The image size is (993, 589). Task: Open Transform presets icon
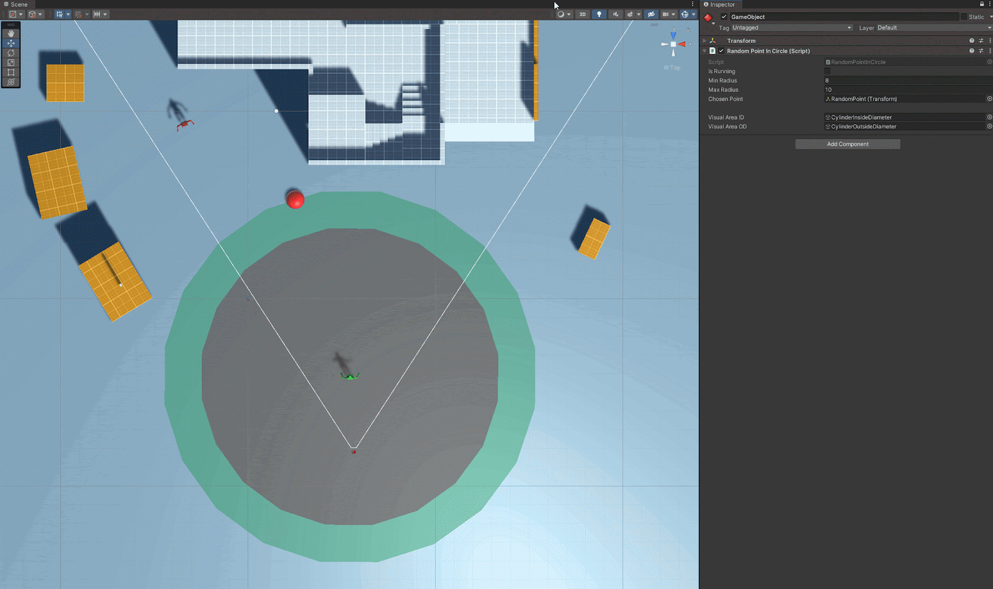tap(981, 40)
